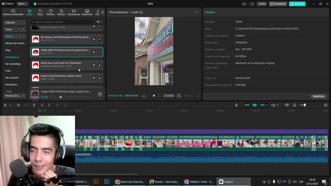Toggle main track magnet

coord(247,105)
